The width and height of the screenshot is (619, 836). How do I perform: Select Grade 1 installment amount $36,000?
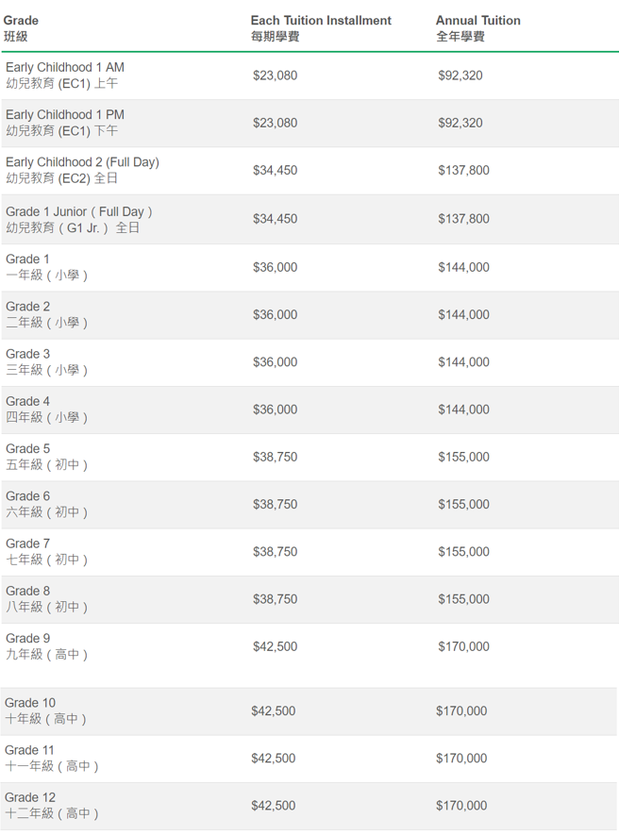pyautogui.click(x=276, y=267)
